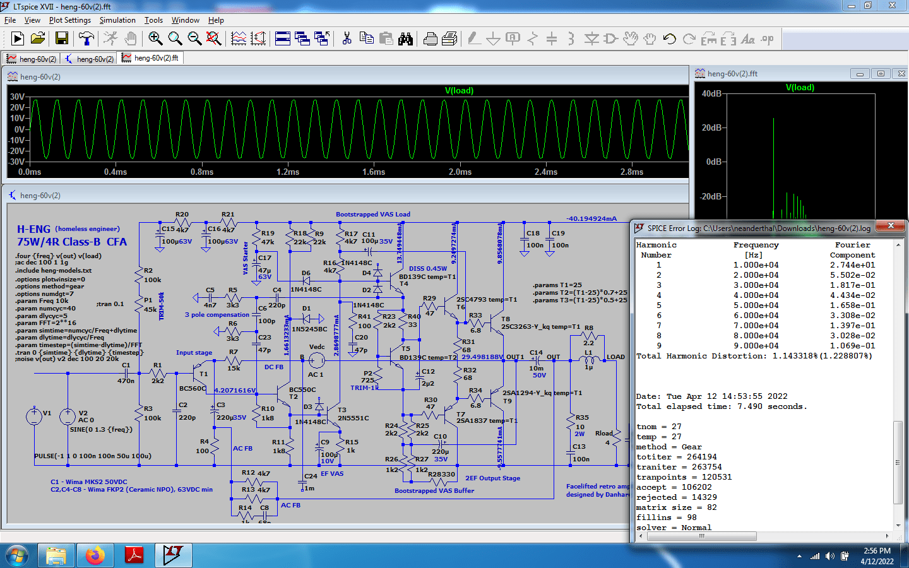909x568 pixels.
Task: Click the Redo arrow icon
Action: (689, 39)
